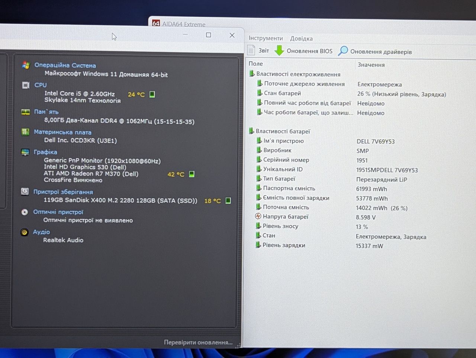Click the monitor icon beside Графіка
476x358 pixels.
click(25, 152)
